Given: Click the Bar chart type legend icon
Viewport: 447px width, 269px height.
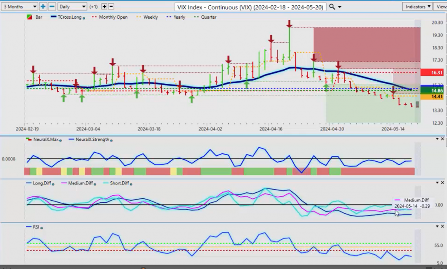Looking at the screenshot, I should pos(29,17).
